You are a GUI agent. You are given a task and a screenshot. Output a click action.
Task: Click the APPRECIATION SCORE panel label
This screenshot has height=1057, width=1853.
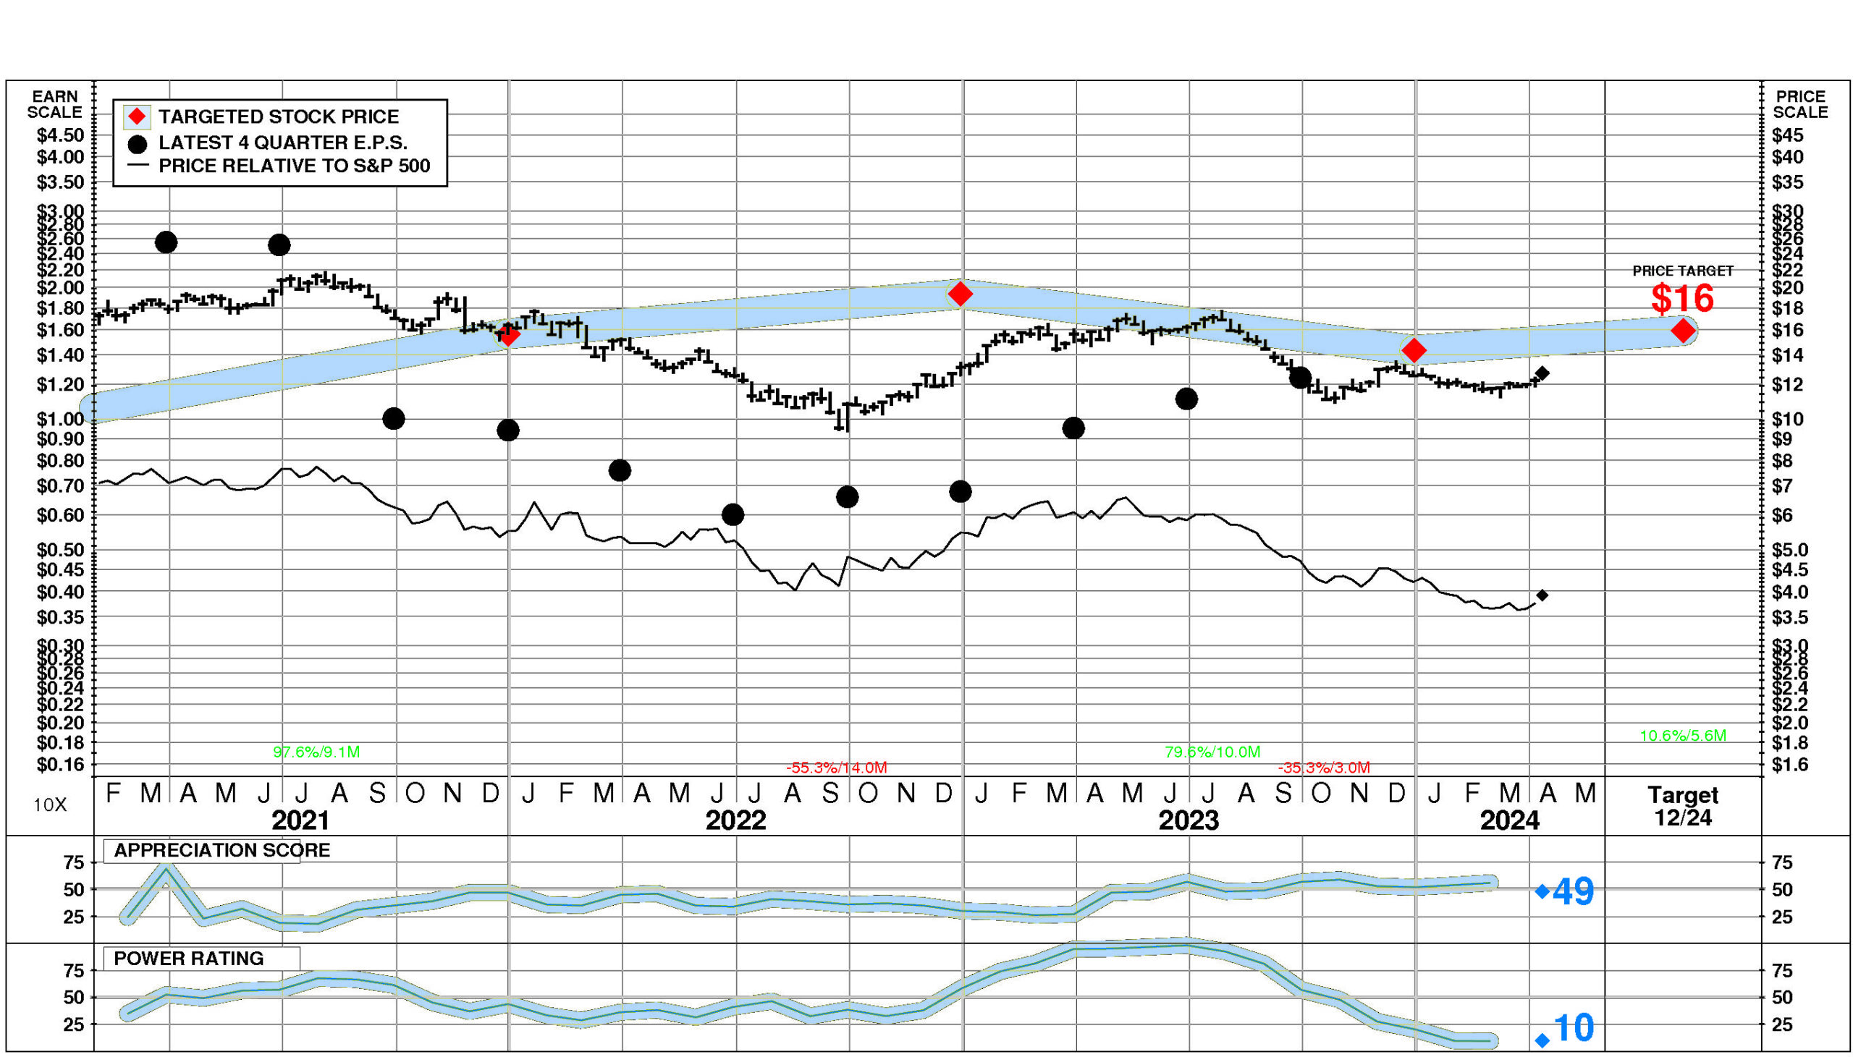tap(221, 850)
